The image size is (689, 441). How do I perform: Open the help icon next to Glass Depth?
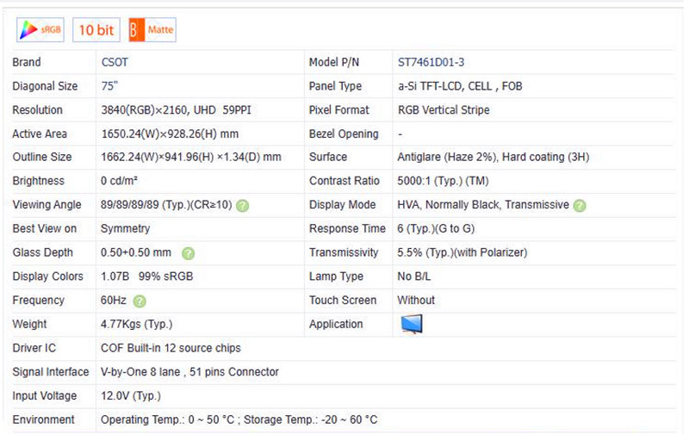coord(188,253)
